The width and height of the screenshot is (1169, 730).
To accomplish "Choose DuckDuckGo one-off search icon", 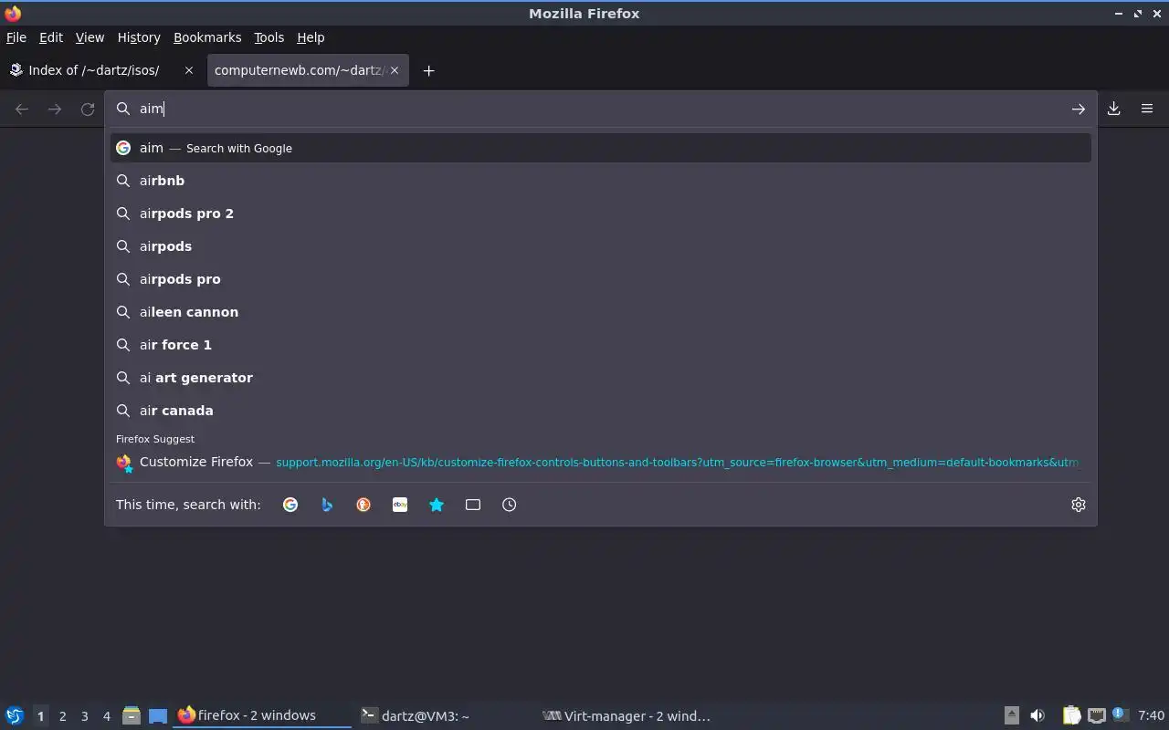I will click(363, 505).
